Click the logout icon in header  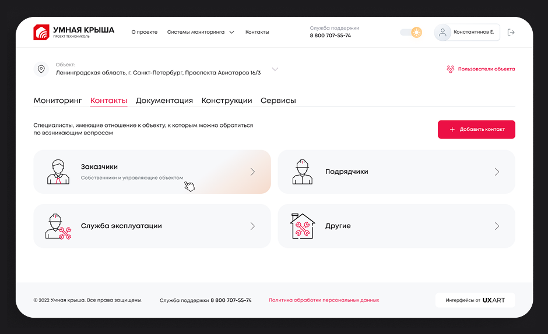tap(511, 33)
